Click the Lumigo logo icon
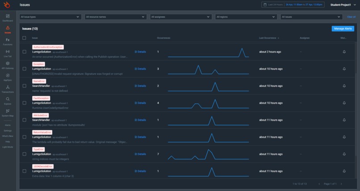Screen dimensions: 360x191 pos(7,5)
